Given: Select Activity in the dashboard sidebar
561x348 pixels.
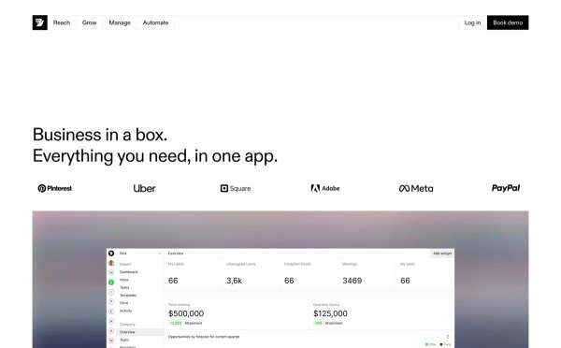Looking at the screenshot, I should (x=126, y=311).
